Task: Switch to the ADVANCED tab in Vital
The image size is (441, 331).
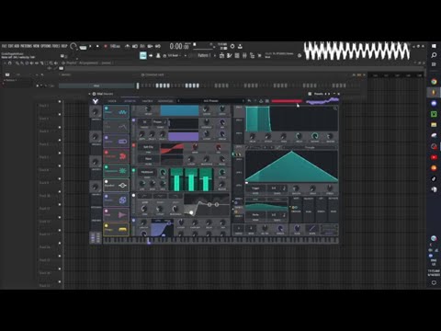Action: 165,101
